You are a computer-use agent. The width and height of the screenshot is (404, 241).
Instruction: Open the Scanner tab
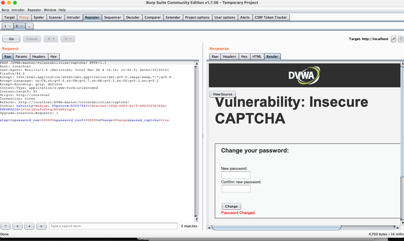click(55, 17)
